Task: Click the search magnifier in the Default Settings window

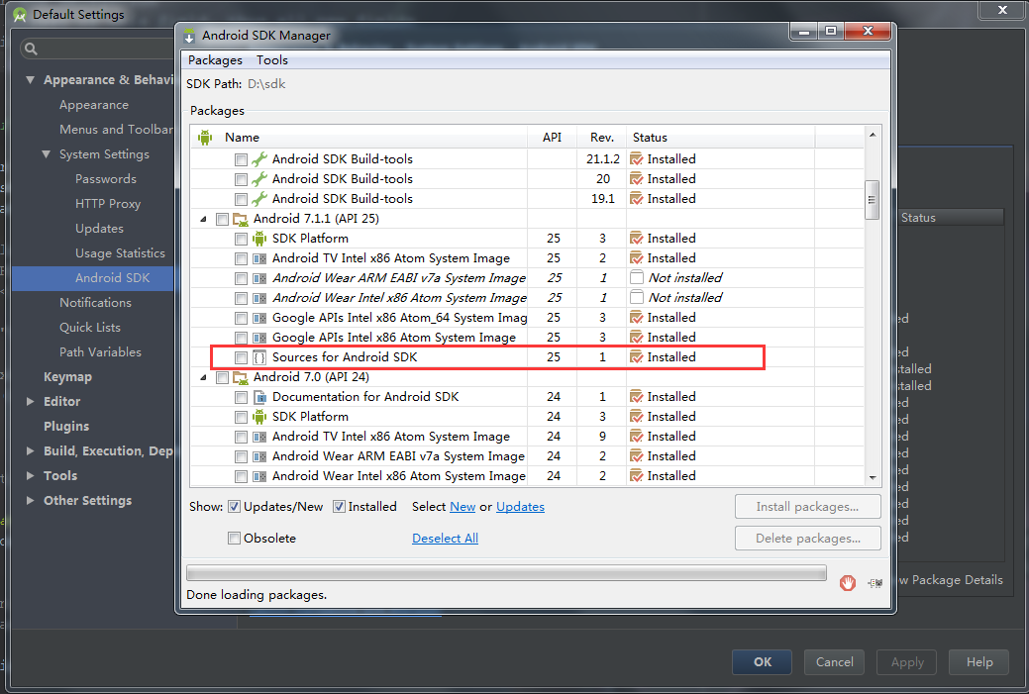Action: [x=30, y=49]
